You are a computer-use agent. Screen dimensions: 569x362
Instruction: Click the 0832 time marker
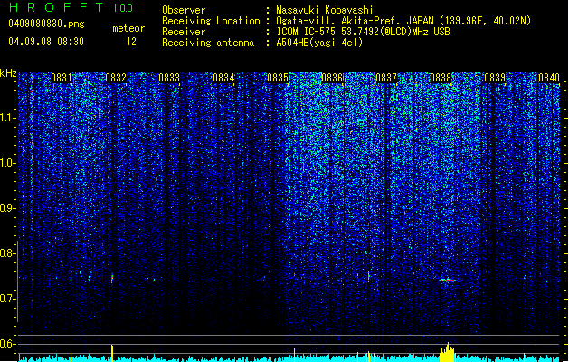[x=116, y=77]
